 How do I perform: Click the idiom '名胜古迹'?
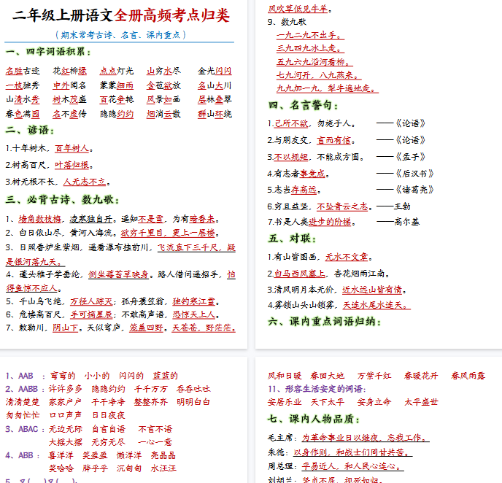click(x=23, y=71)
